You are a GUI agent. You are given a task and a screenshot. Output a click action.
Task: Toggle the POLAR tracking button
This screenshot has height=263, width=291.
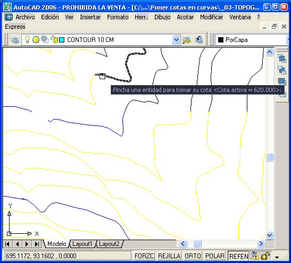click(215, 256)
